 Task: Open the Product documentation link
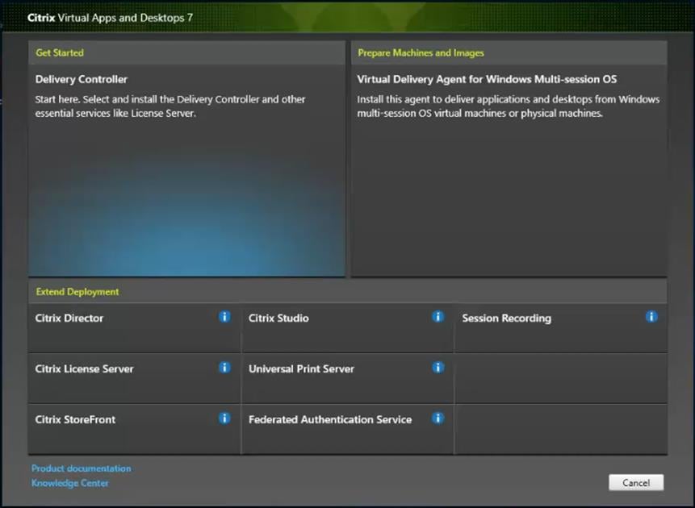pyautogui.click(x=81, y=468)
